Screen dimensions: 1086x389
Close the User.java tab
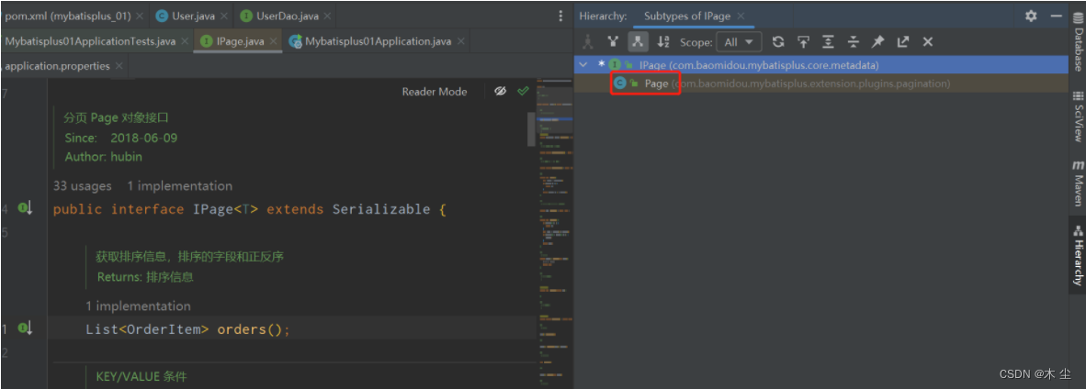coord(224,16)
